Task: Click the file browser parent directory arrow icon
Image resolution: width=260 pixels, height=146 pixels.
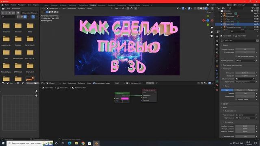Action: tap(10, 13)
